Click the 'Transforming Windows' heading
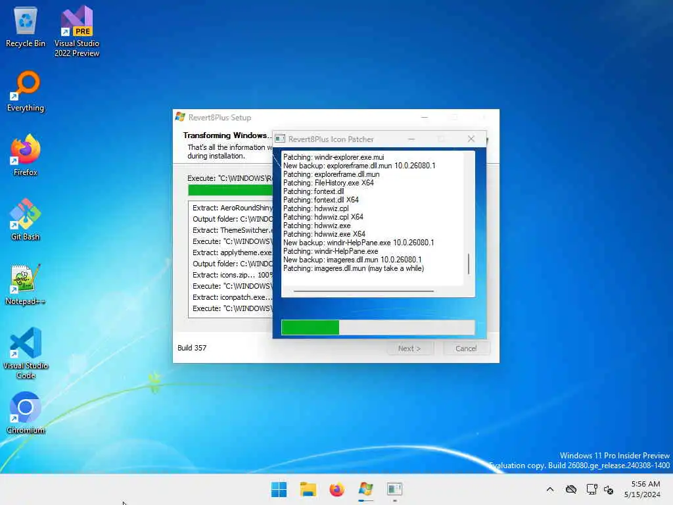The width and height of the screenshot is (673, 505). click(227, 135)
